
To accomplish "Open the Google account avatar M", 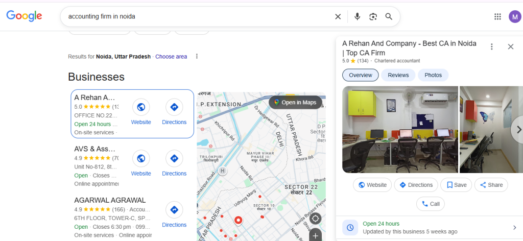I will coord(515,17).
